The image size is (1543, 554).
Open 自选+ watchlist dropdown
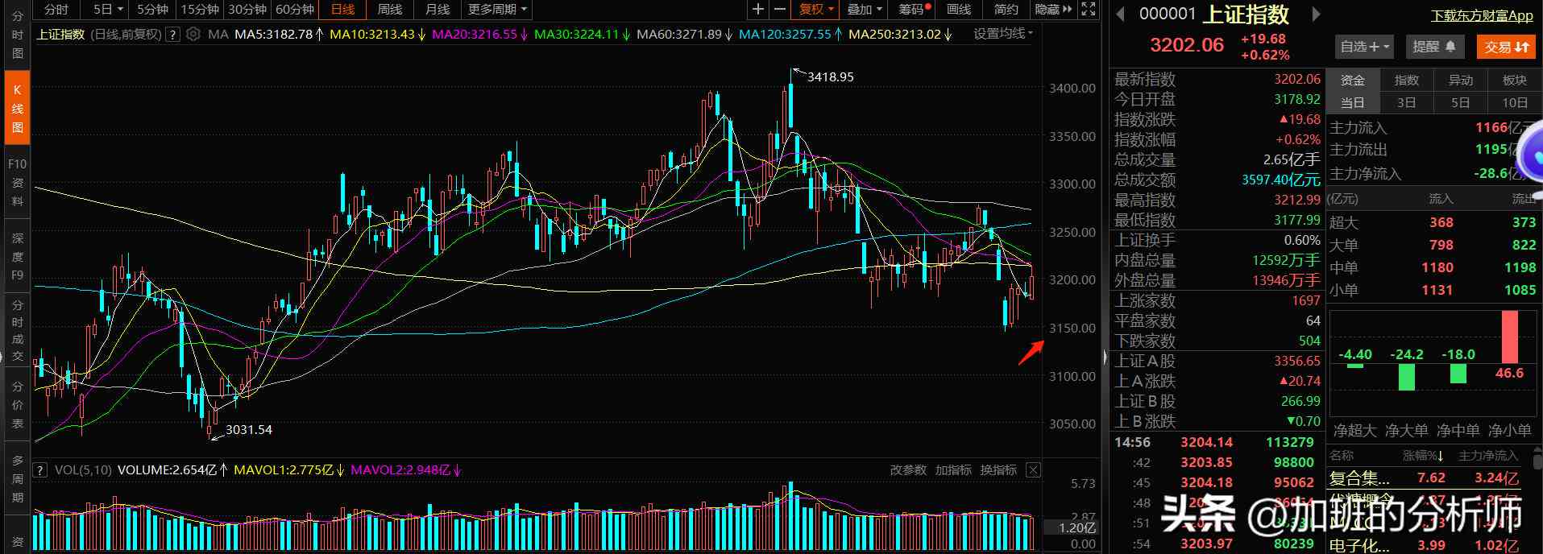[x=1366, y=47]
